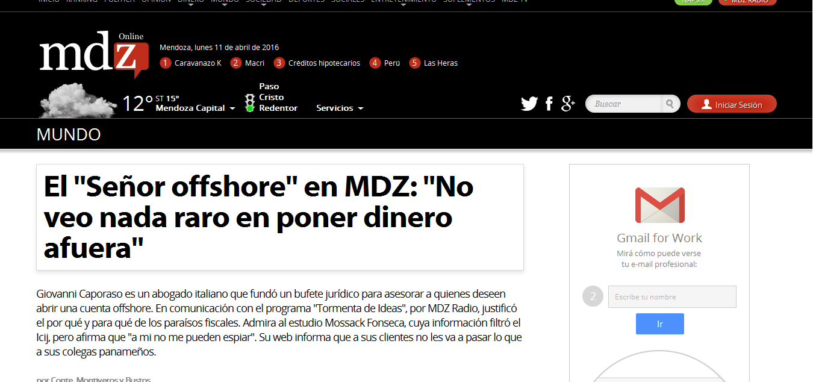
Task: Click the cloud weather icon
Action: click(77, 100)
